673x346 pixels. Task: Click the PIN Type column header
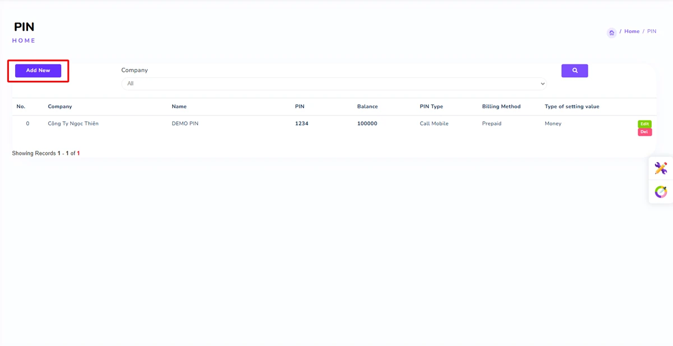[x=431, y=107]
